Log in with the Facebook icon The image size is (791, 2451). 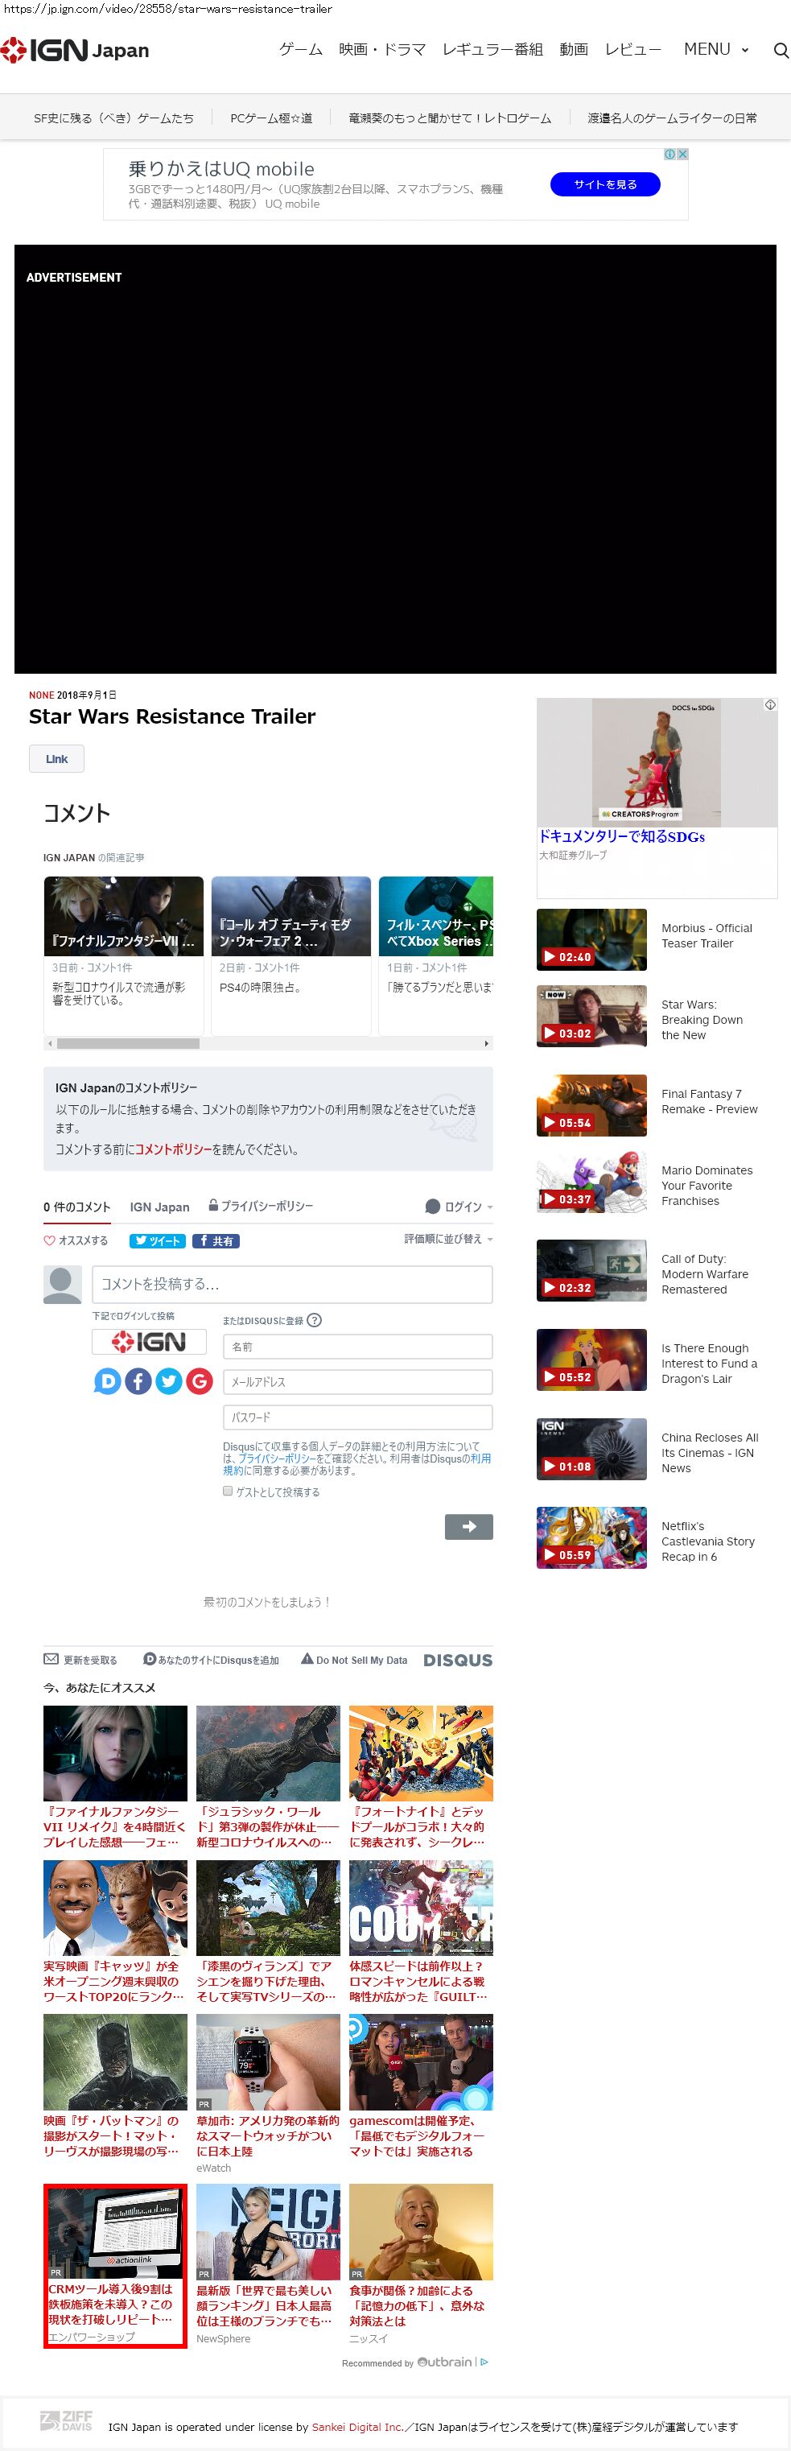tap(138, 1380)
